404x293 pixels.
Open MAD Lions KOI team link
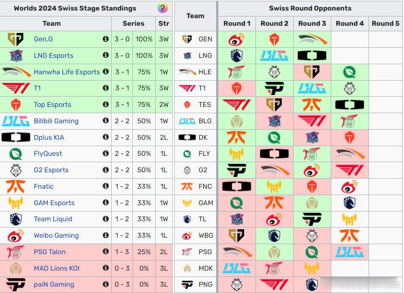(56, 269)
